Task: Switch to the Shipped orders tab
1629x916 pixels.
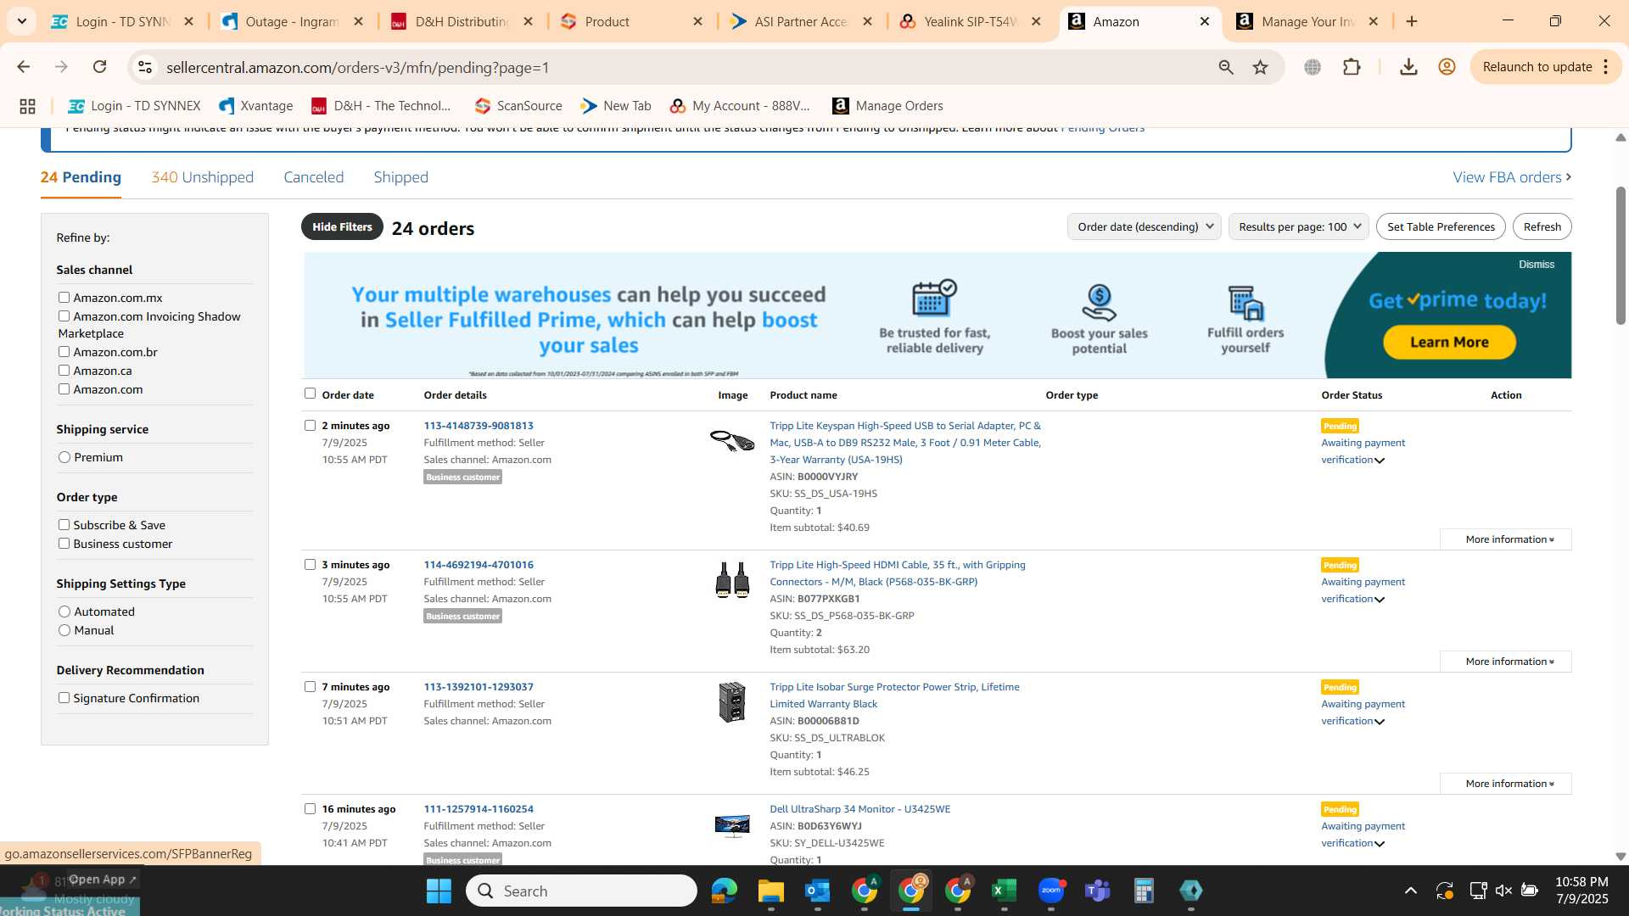Action: pos(400,177)
